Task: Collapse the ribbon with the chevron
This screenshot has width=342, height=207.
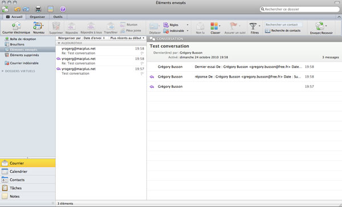Action: pyautogui.click(x=339, y=17)
